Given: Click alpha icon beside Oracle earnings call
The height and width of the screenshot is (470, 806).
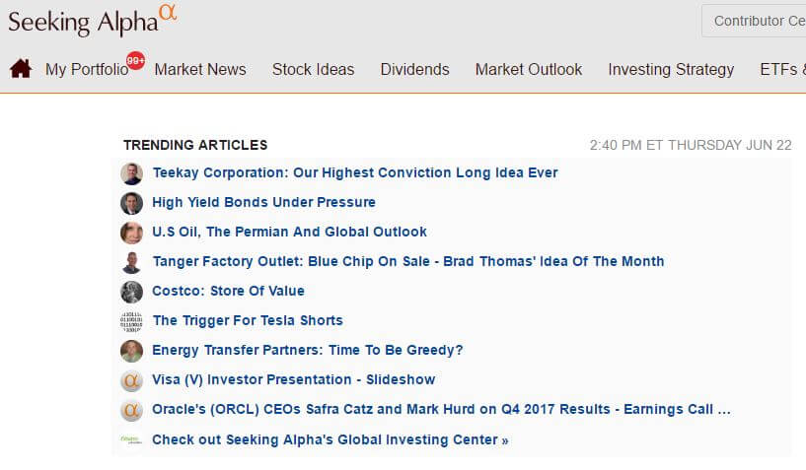Looking at the screenshot, I should tap(131, 411).
